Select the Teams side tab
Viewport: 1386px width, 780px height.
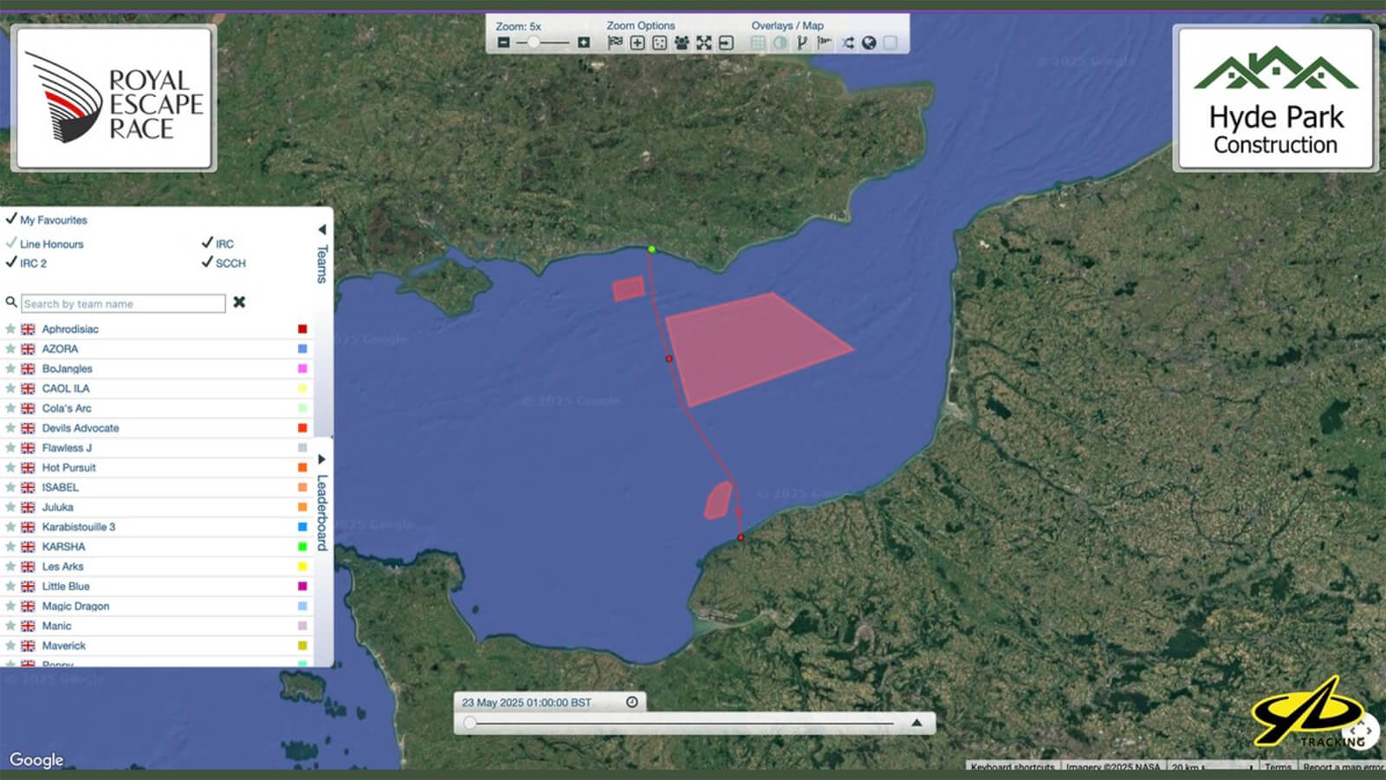coord(321,263)
